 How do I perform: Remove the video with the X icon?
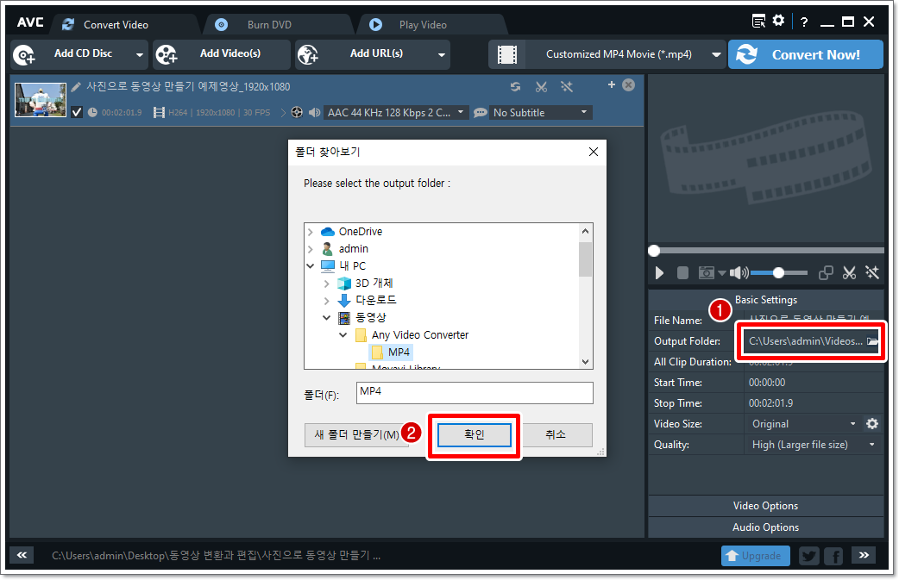pos(629,84)
